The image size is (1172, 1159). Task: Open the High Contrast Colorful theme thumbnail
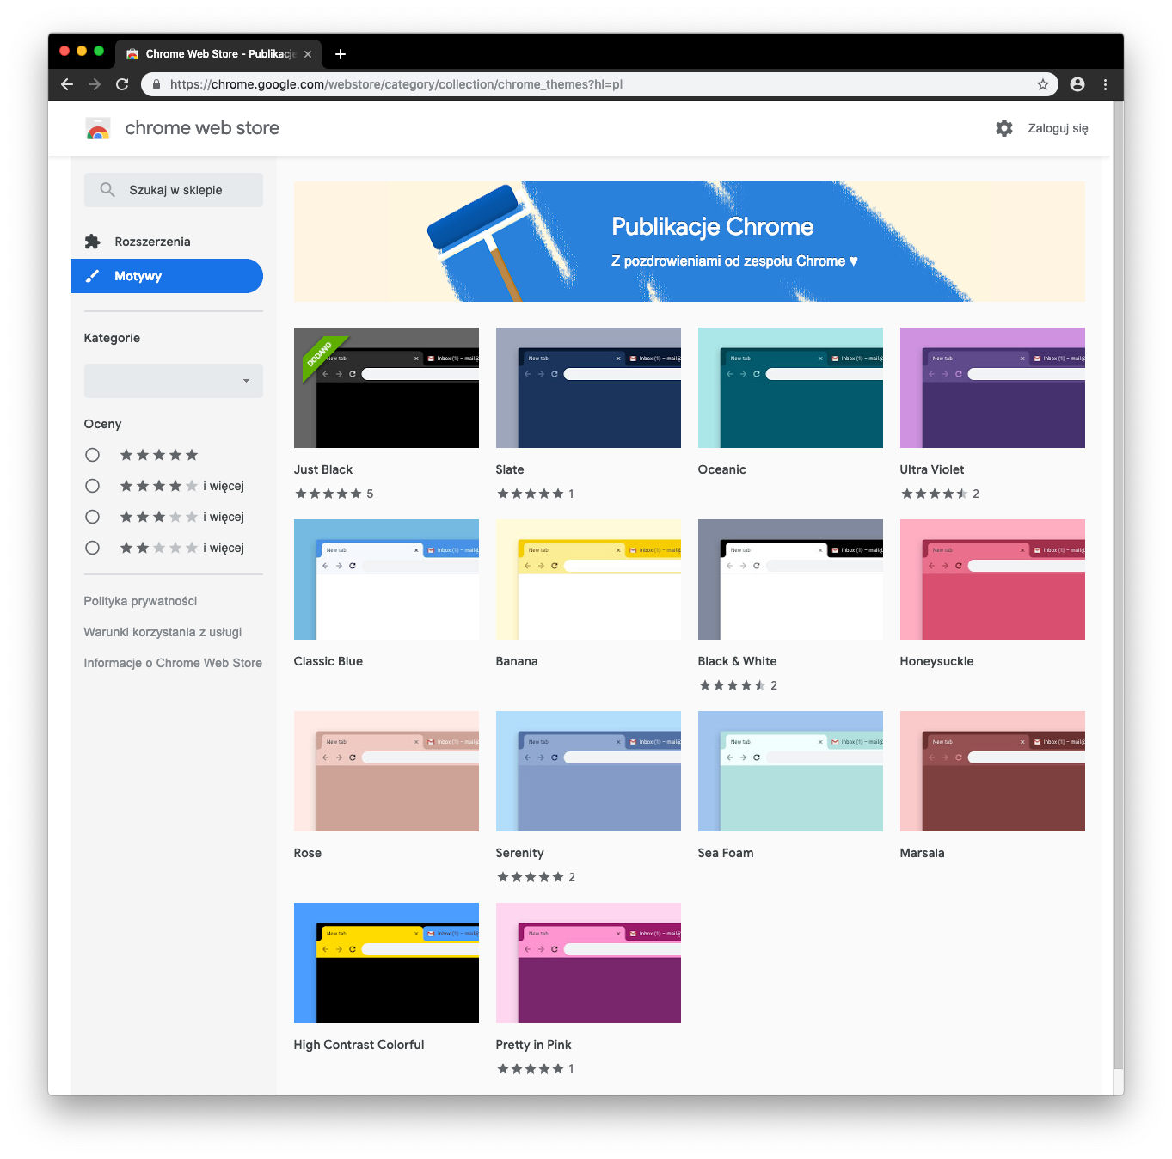(x=386, y=963)
